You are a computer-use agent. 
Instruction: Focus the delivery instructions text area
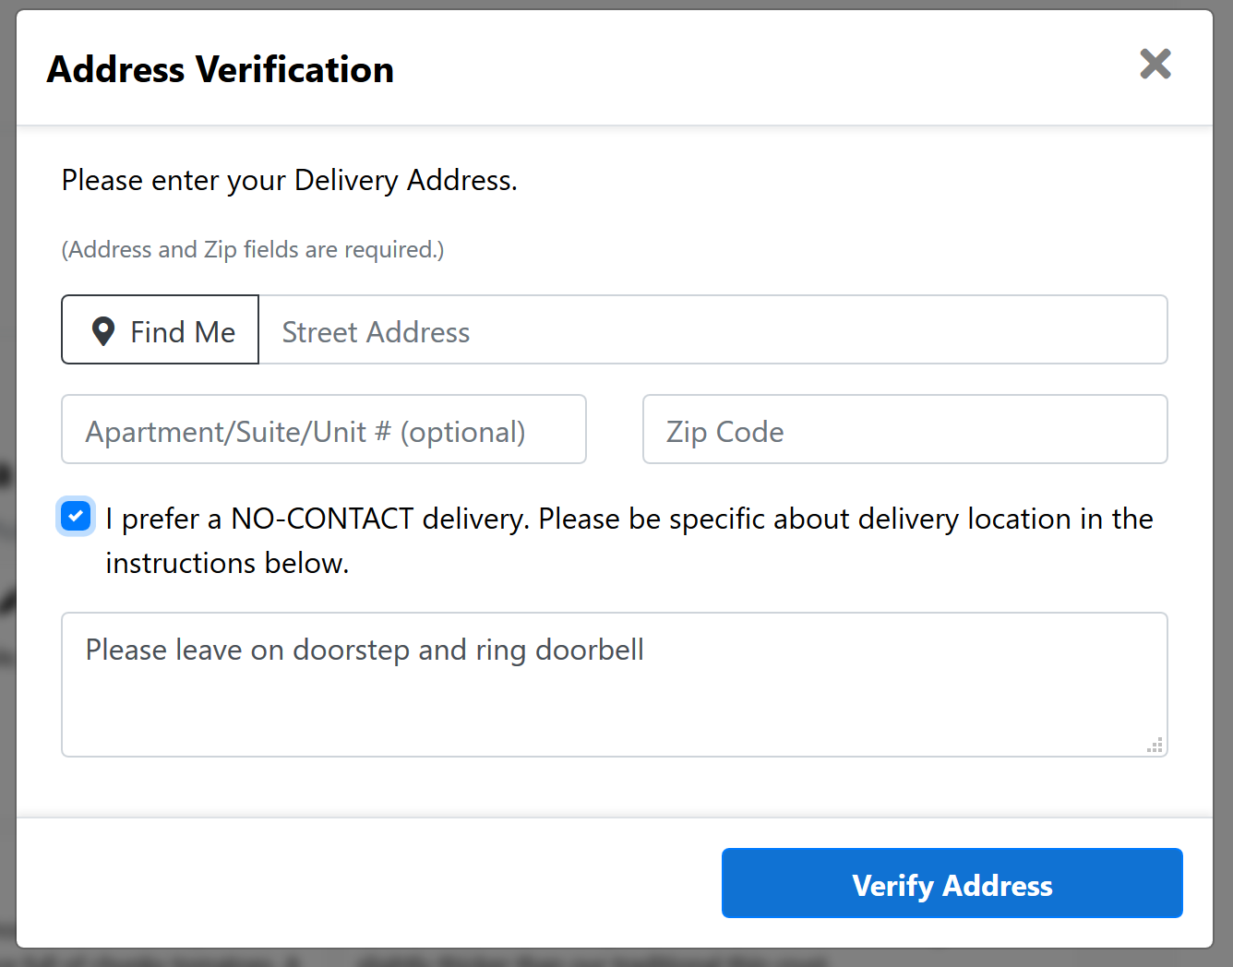(x=615, y=685)
